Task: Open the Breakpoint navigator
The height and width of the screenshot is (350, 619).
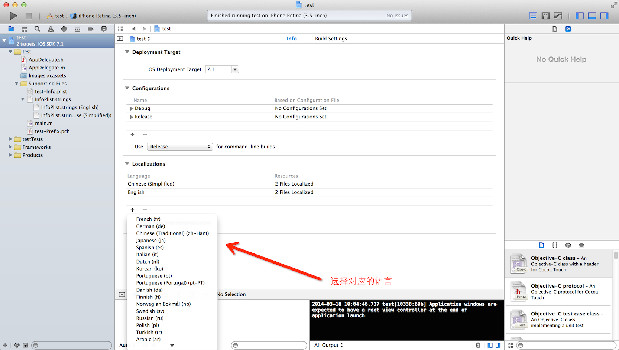Action: (91, 29)
